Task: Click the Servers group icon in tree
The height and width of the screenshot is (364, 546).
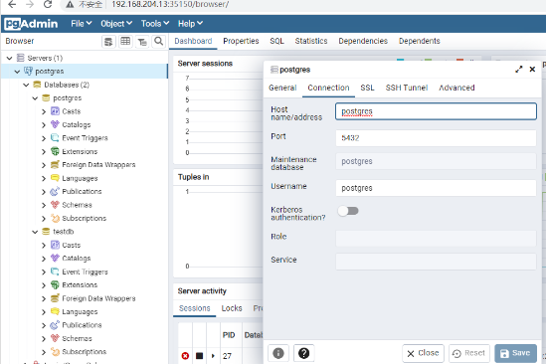Action: click(x=21, y=58)
